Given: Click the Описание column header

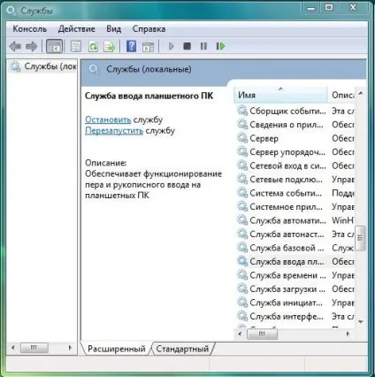Looking at the screenshot, I should tap(342, 95).
